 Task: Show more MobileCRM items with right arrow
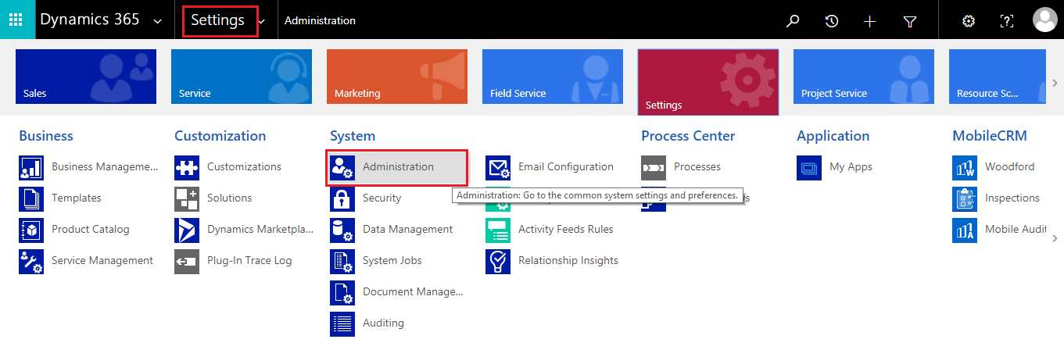(x=1055, y=238)
